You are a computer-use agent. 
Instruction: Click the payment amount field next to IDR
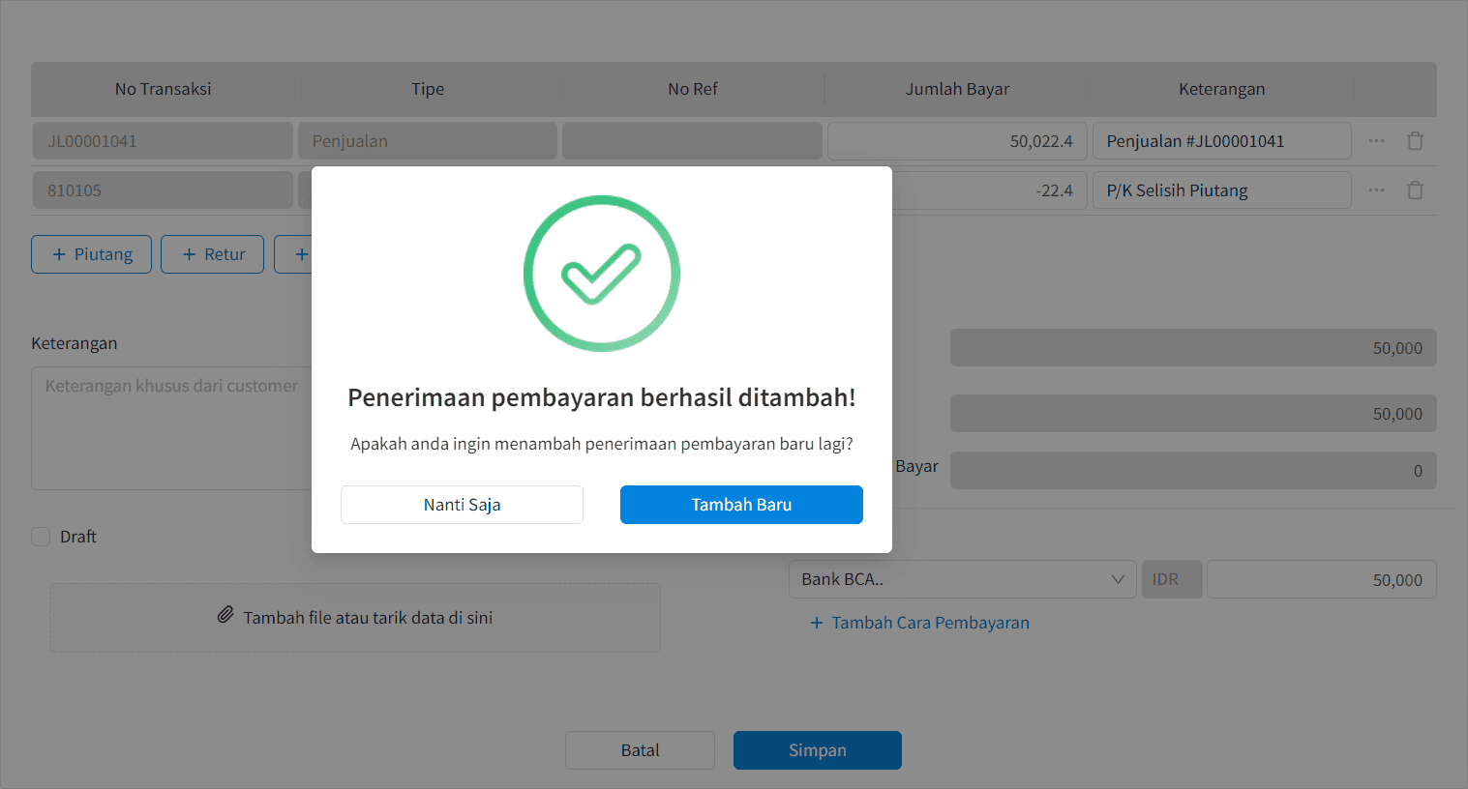(1322, 579)
